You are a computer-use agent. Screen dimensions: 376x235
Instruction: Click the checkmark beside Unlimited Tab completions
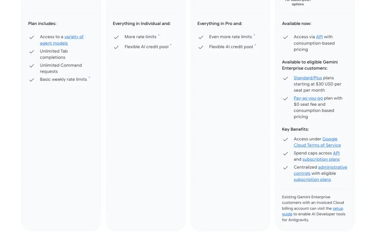pyautogui.click(x=32, y=51)
